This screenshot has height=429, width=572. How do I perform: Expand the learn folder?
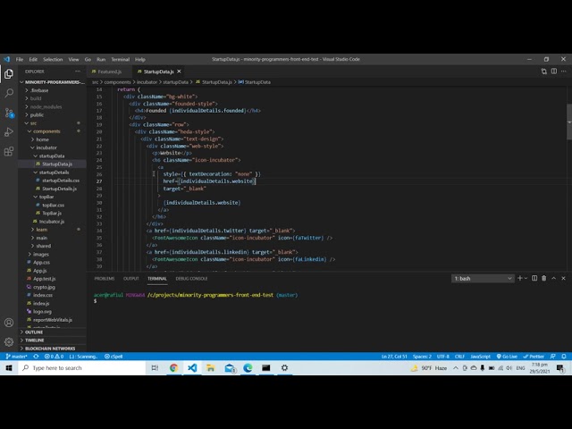[x=42, y=230]
